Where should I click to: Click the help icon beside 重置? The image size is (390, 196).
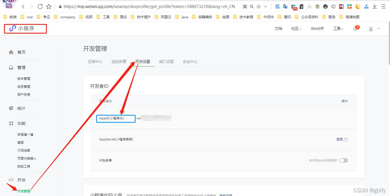pyautogui.click(x=346, y=140)
